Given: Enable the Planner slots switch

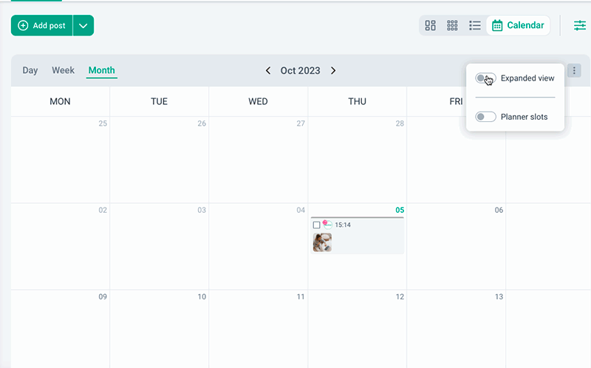Looking at the screenshot, I should tap(485, 117).
